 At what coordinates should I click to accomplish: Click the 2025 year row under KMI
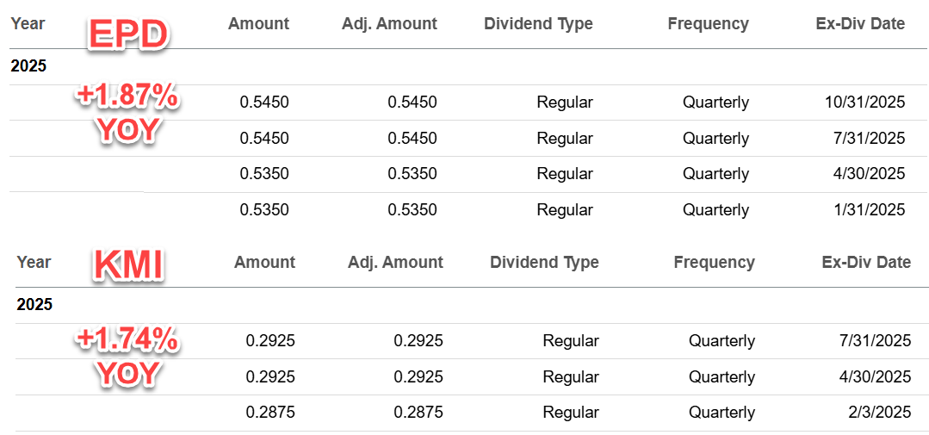(x=34, y=305)
